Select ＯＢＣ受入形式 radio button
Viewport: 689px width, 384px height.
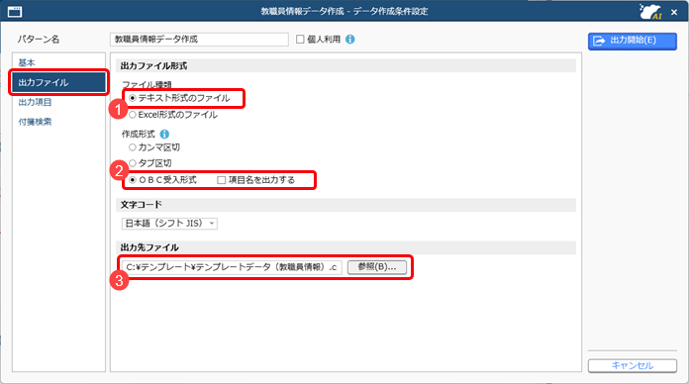[133, 180]
